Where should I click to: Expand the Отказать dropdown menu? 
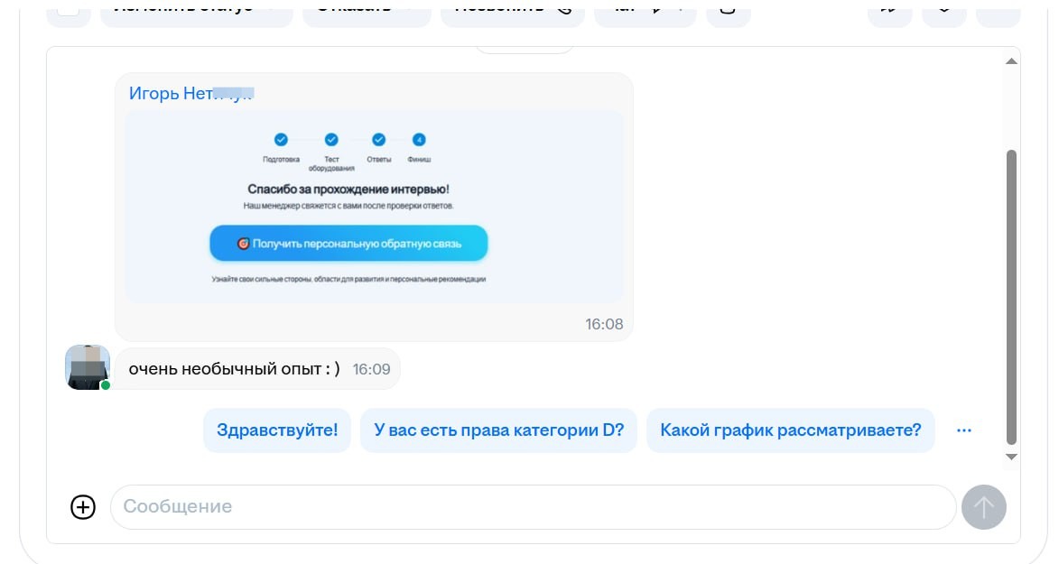(366, 7)
